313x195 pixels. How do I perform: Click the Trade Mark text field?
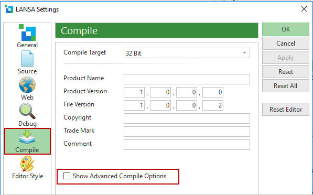coord(187,132)
